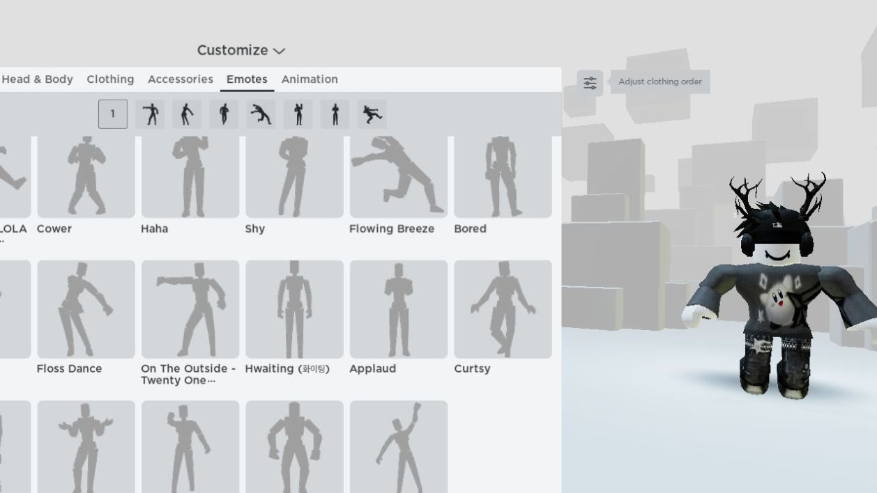Choose the Cower emote thumbnail

click(x=86, y=177)
